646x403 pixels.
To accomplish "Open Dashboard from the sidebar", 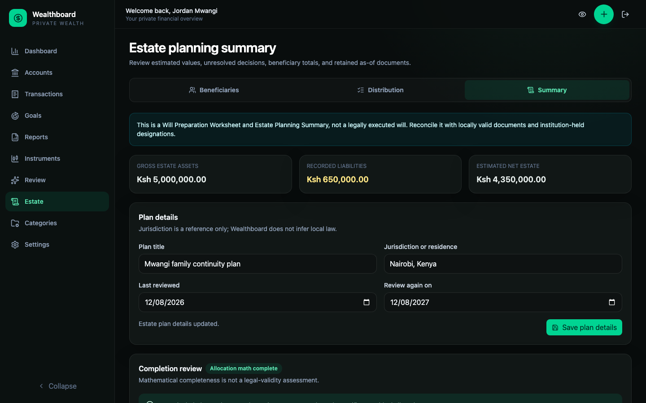I will pos(57,51).
